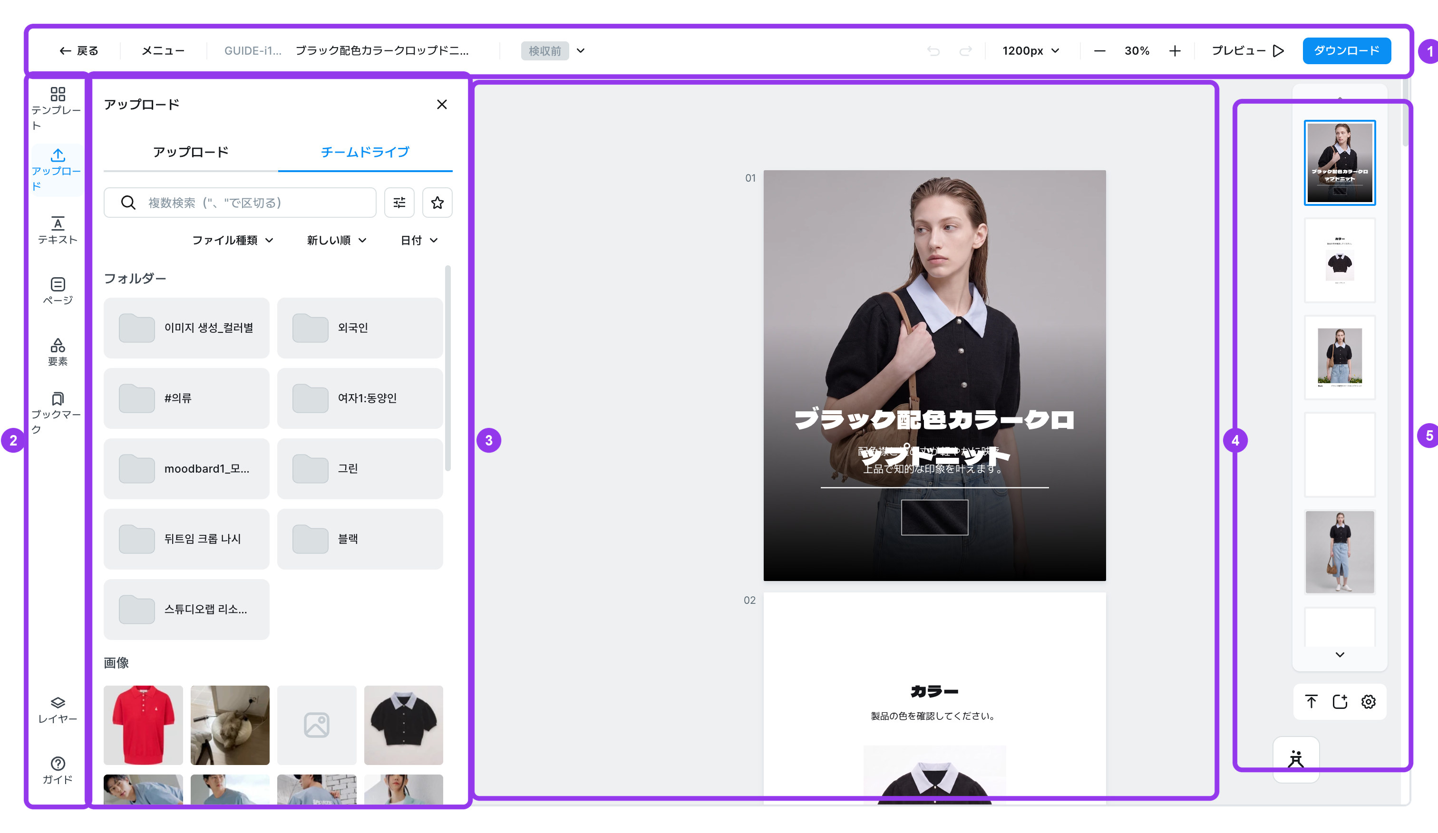Select the アップロード upload sidebar icon
This screenshot has width=1438, height=833.
click(57, 169)
